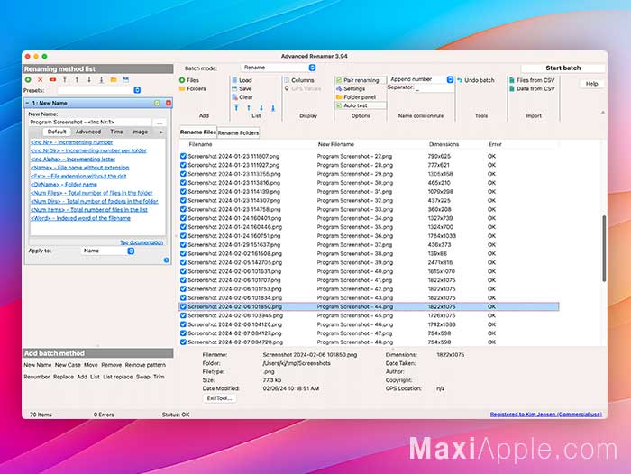This screenshot has width=631, height=474.
Task: Select the Default tags tab
Action: [57, 132]
